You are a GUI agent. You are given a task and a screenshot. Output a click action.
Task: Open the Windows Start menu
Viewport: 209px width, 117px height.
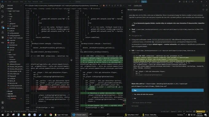[2, 115]
